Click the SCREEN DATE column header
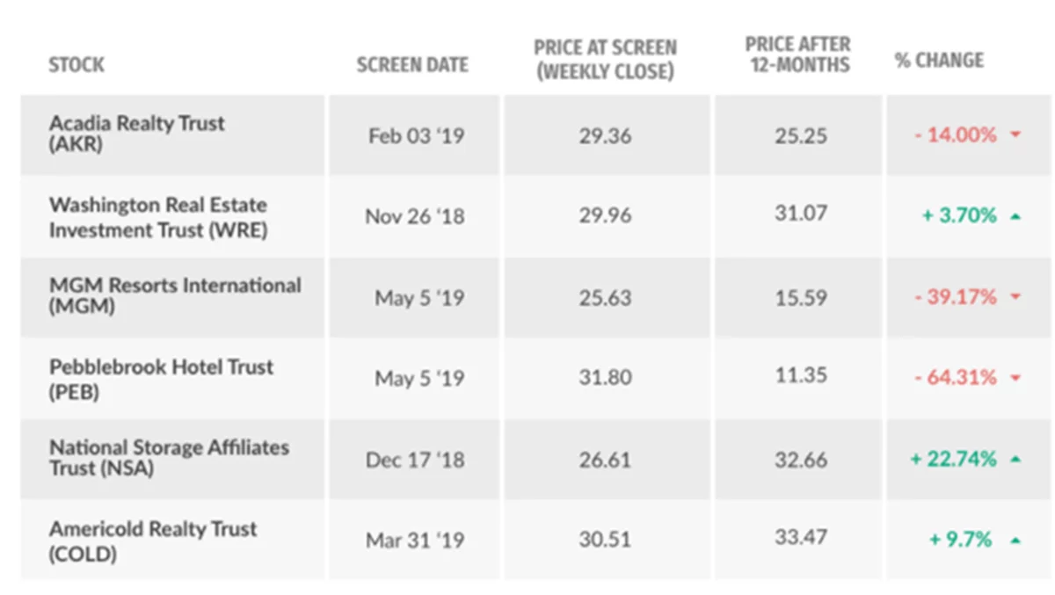This screenshot has height=595, width=1055. tap(412, 64)
